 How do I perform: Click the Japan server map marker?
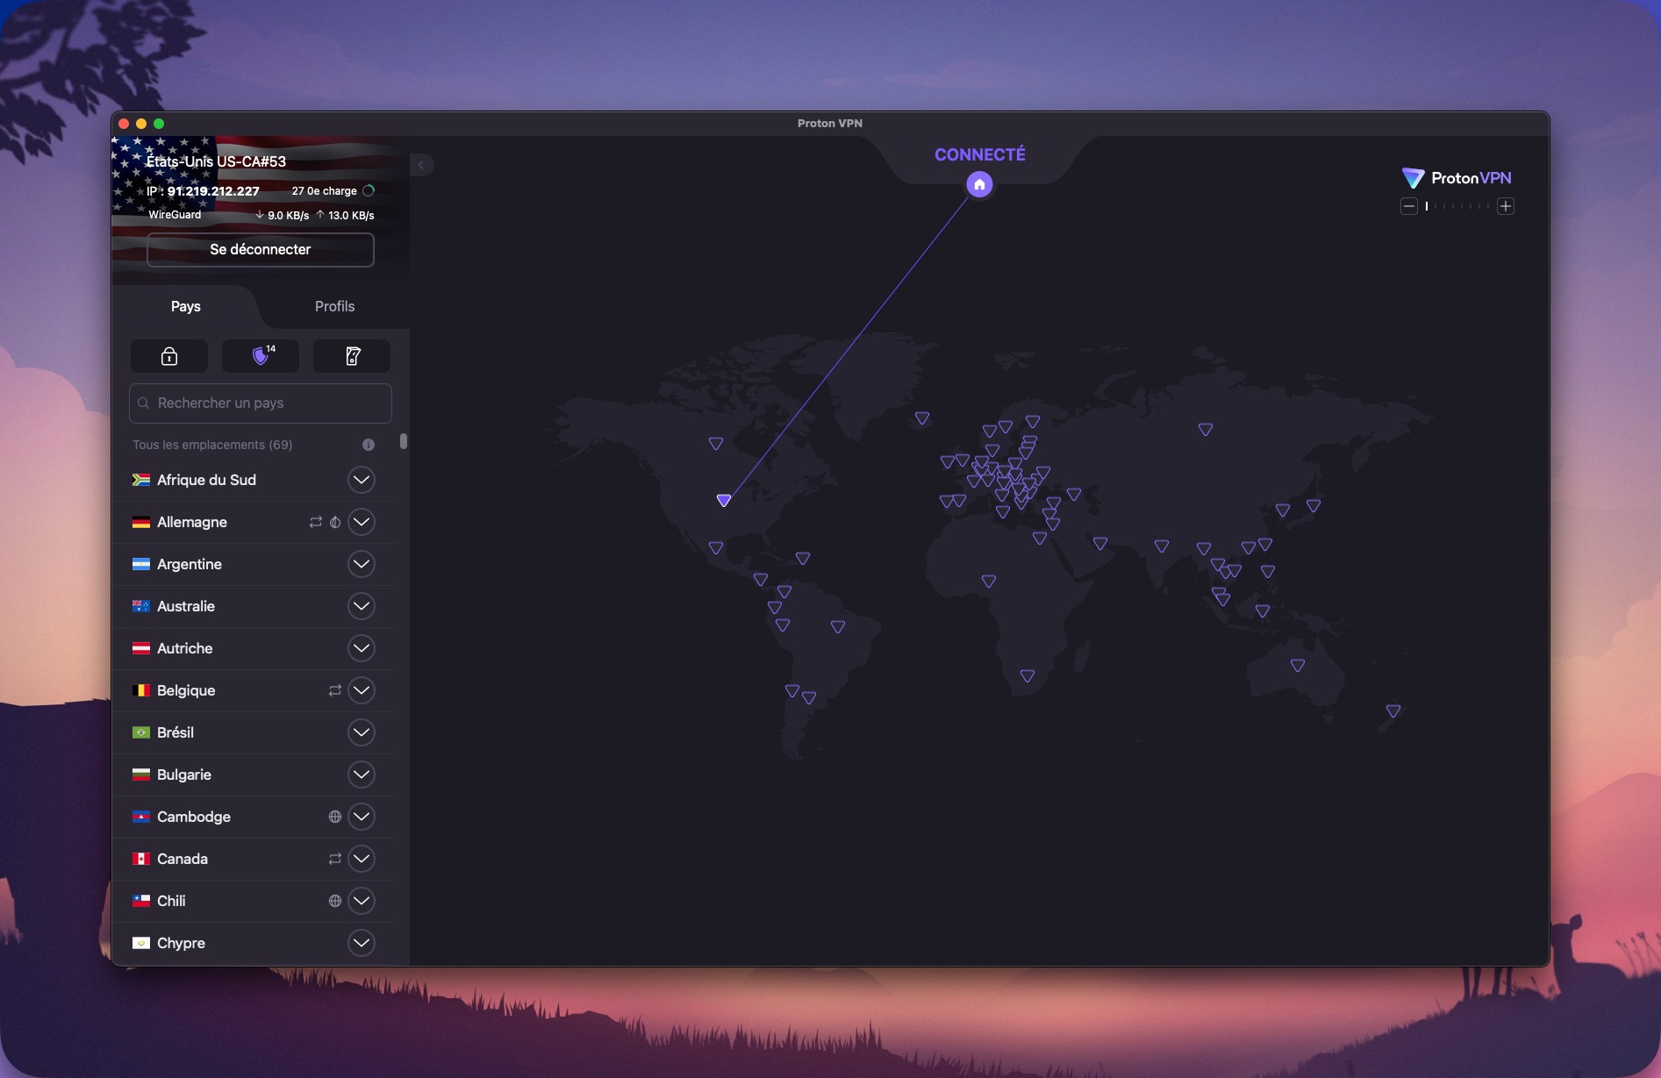1314,505
